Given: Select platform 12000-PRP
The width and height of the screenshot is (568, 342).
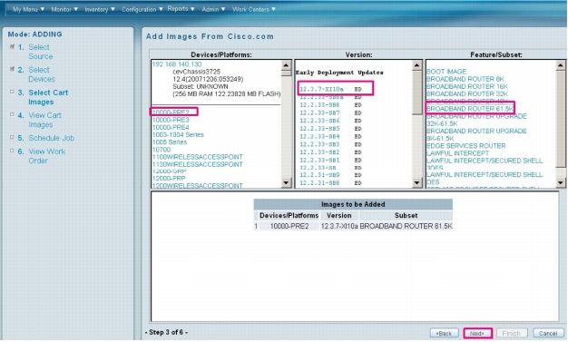Looking at the screenshot, I should 169,179.
